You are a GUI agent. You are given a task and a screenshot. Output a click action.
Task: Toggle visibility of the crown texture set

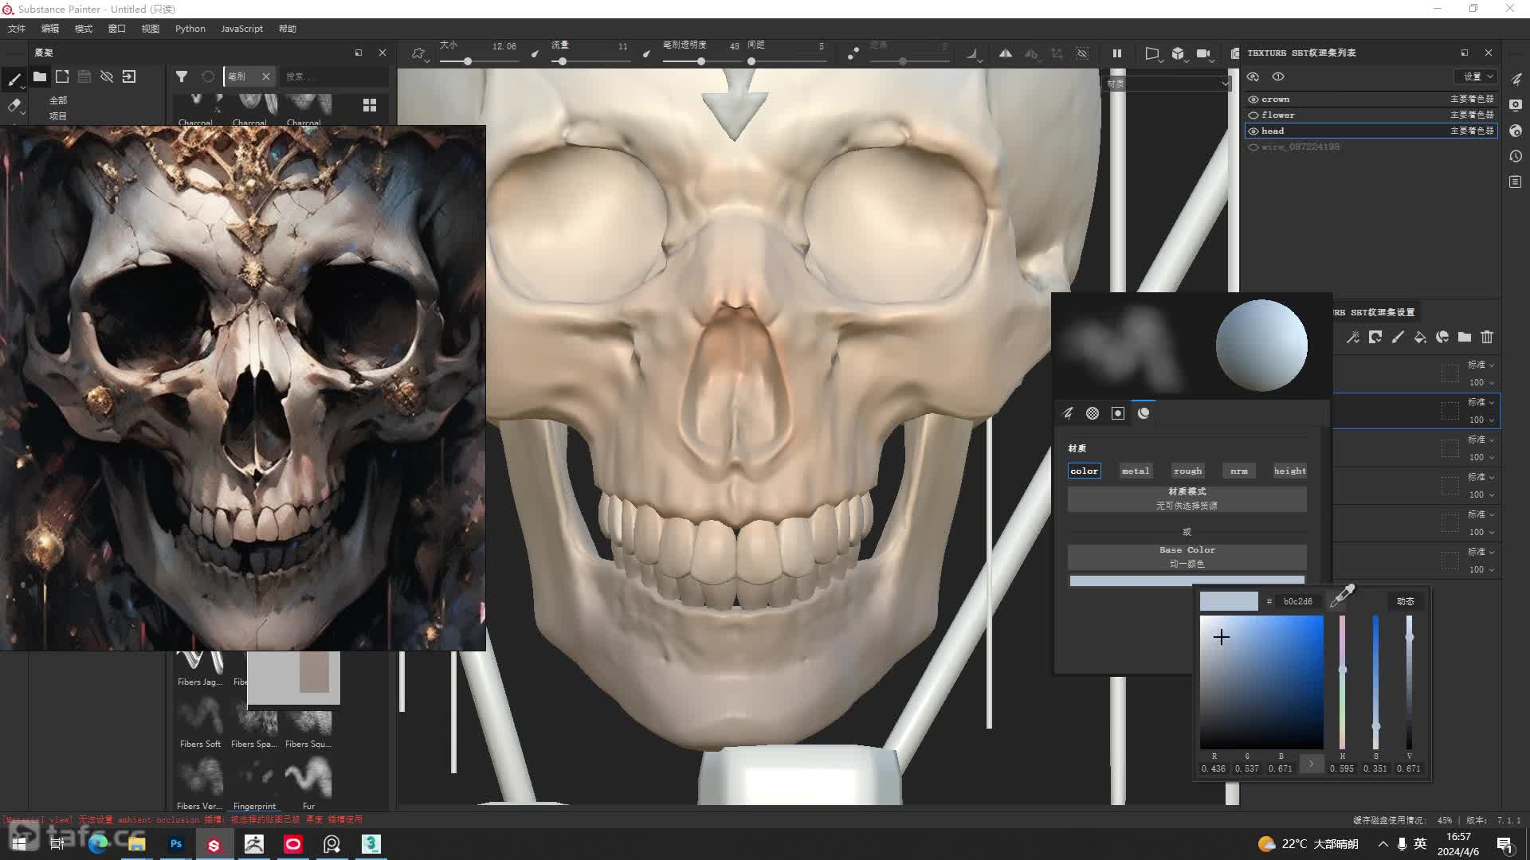coord(1253,100)
